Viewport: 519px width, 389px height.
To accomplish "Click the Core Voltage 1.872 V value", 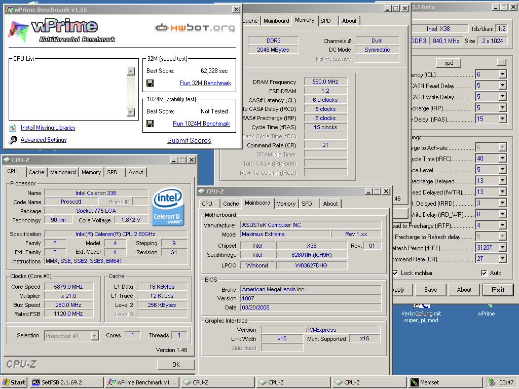I will coord(131,220).
